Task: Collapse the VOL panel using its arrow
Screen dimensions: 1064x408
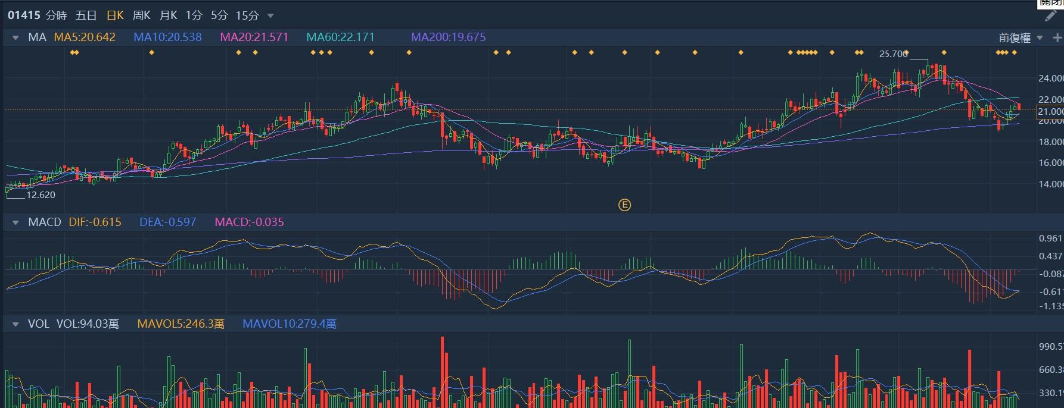Action: pyautogui.click(x=15, y=324)
